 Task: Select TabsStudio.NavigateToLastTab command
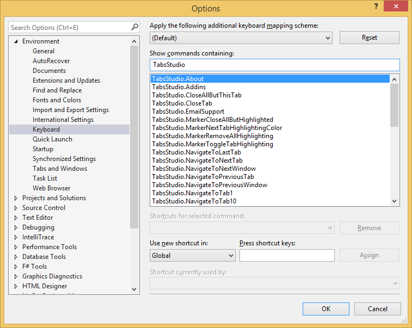click(x=270, y=152)
